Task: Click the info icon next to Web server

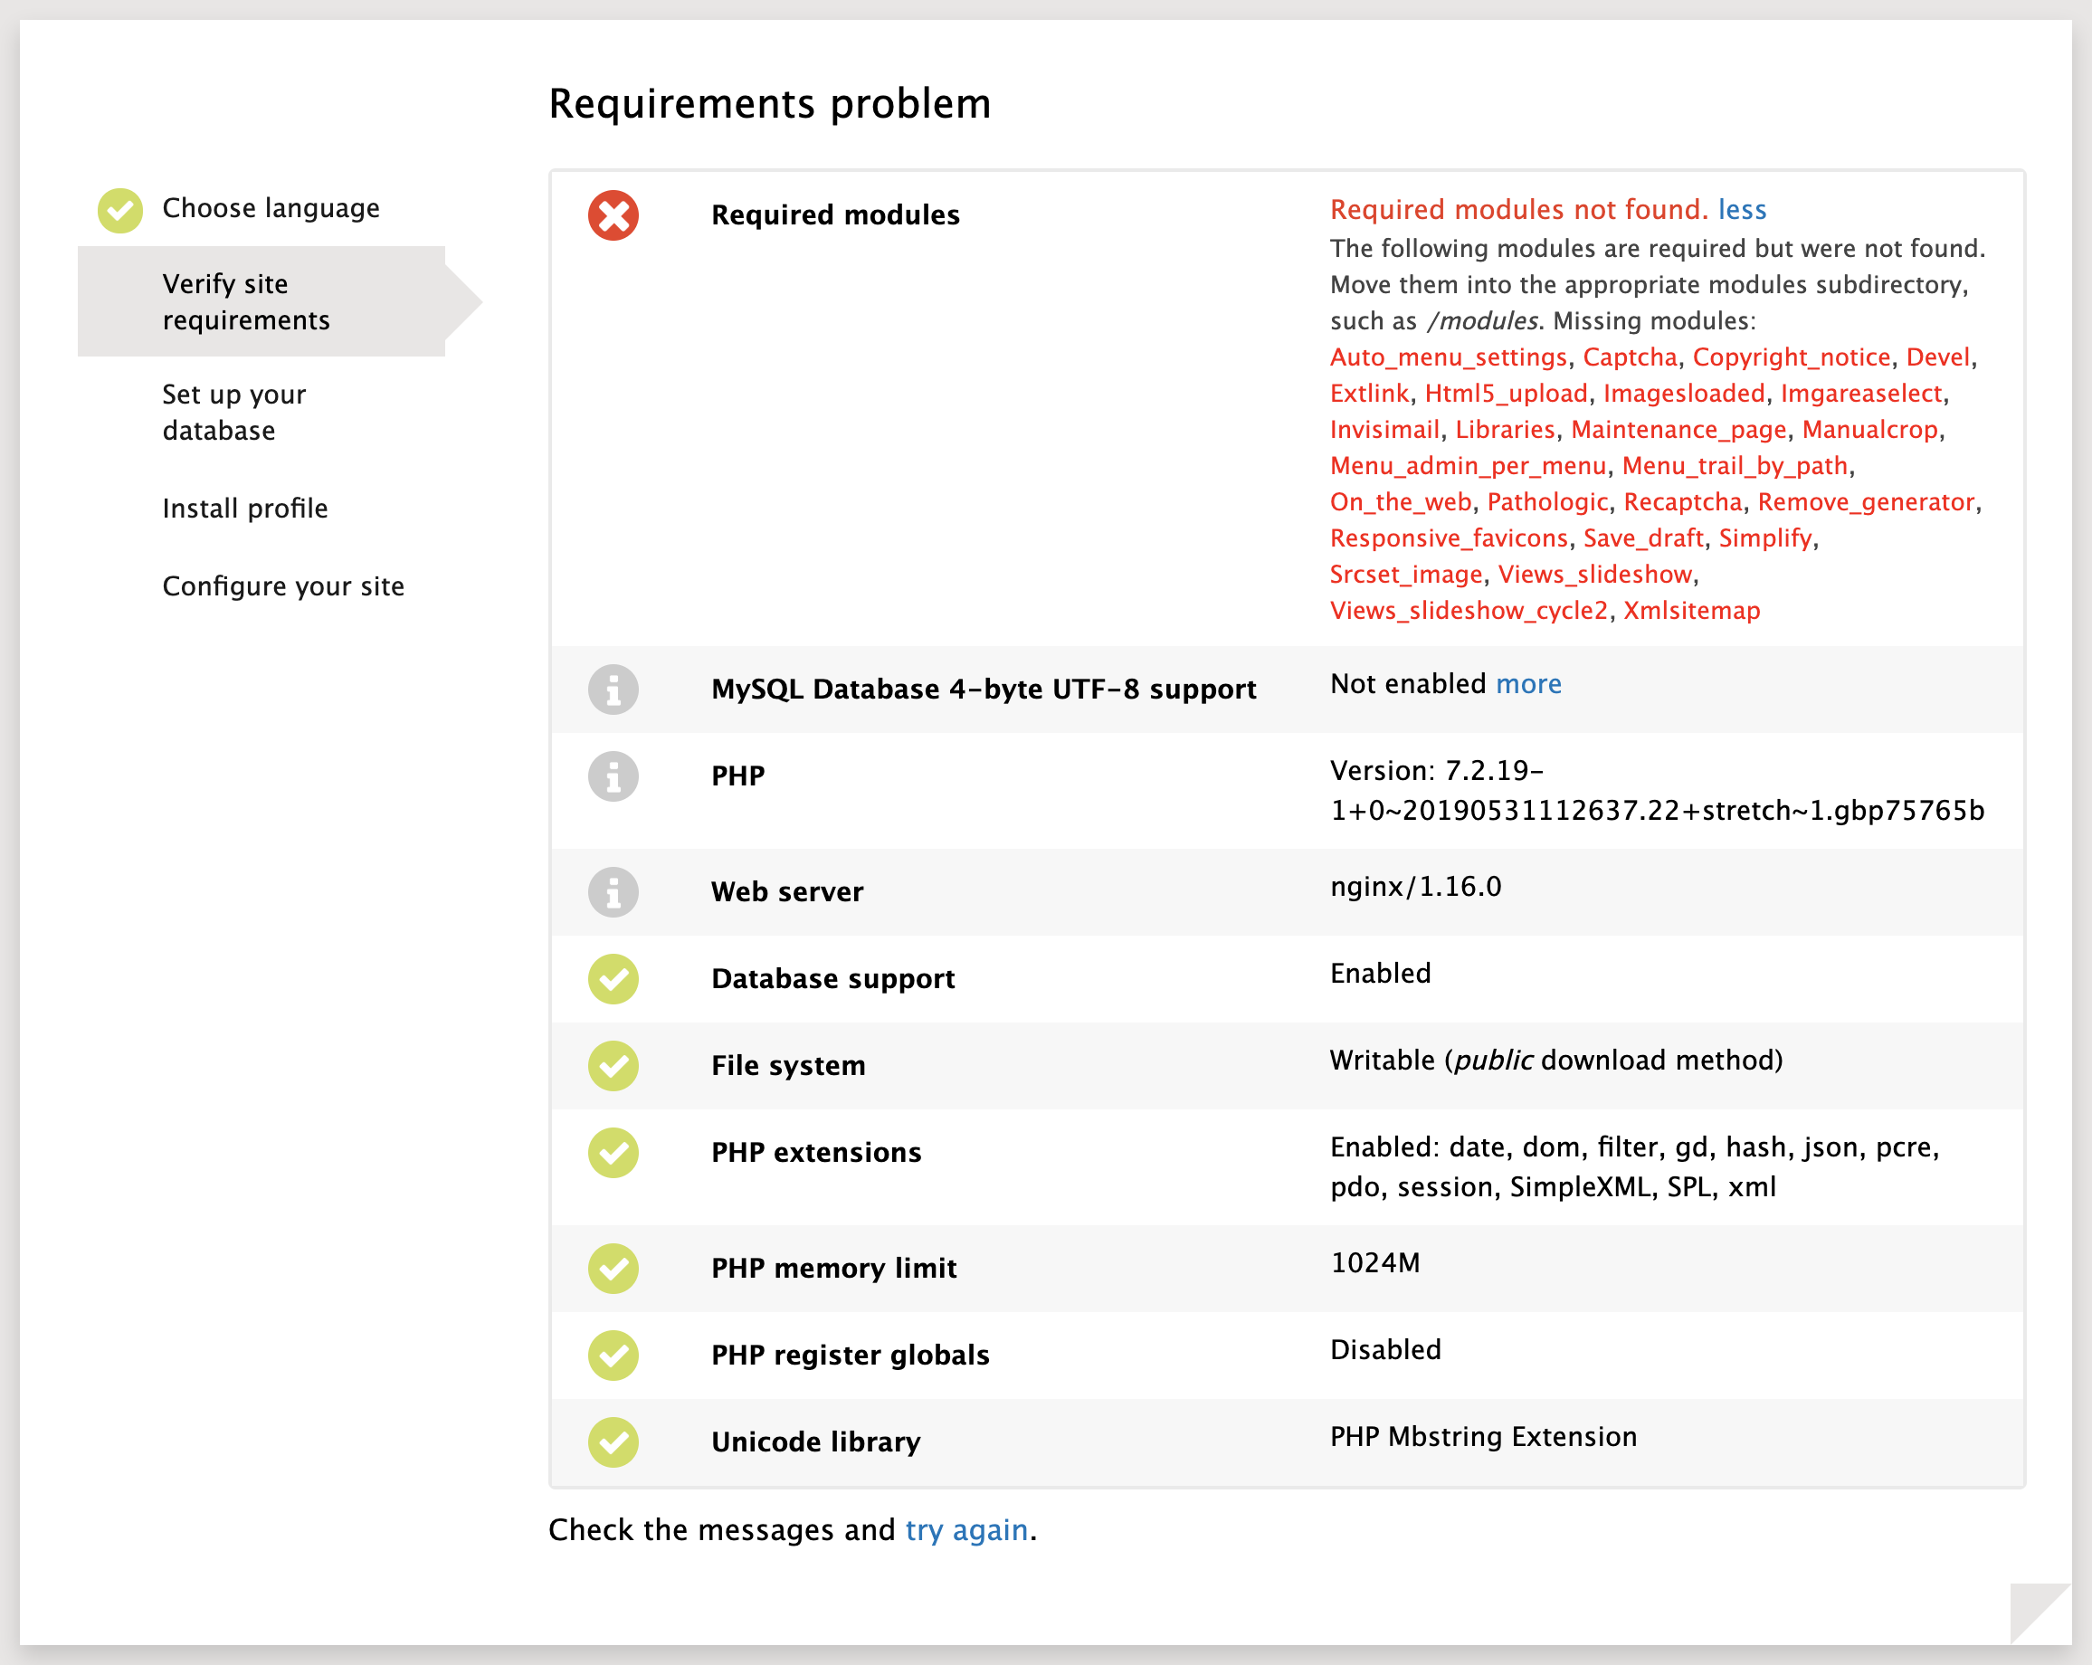Action: (x=613, y=892)
